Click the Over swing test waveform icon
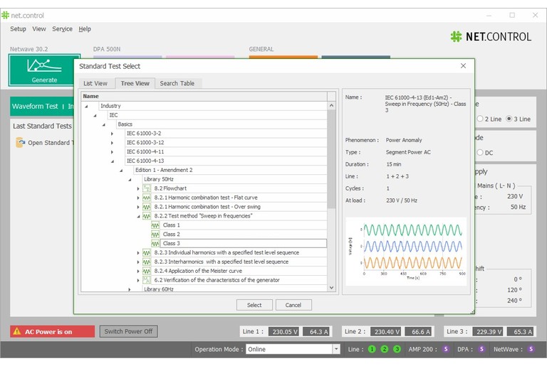 coord(147,207)
